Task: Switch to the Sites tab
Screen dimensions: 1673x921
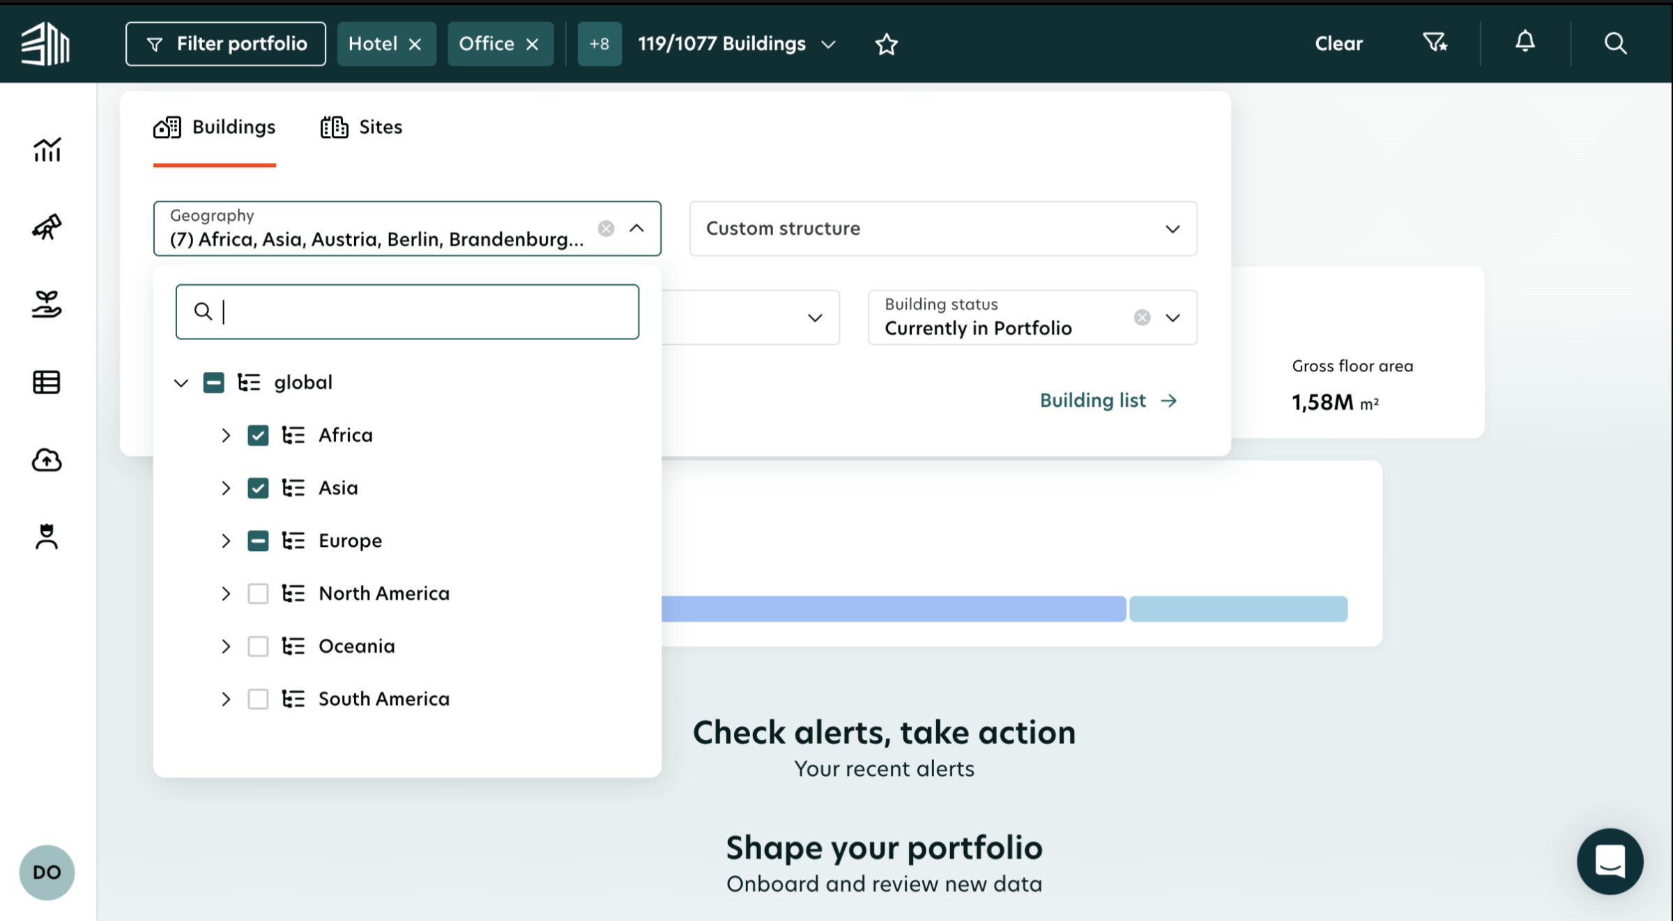Action: [x=362, y=127]
